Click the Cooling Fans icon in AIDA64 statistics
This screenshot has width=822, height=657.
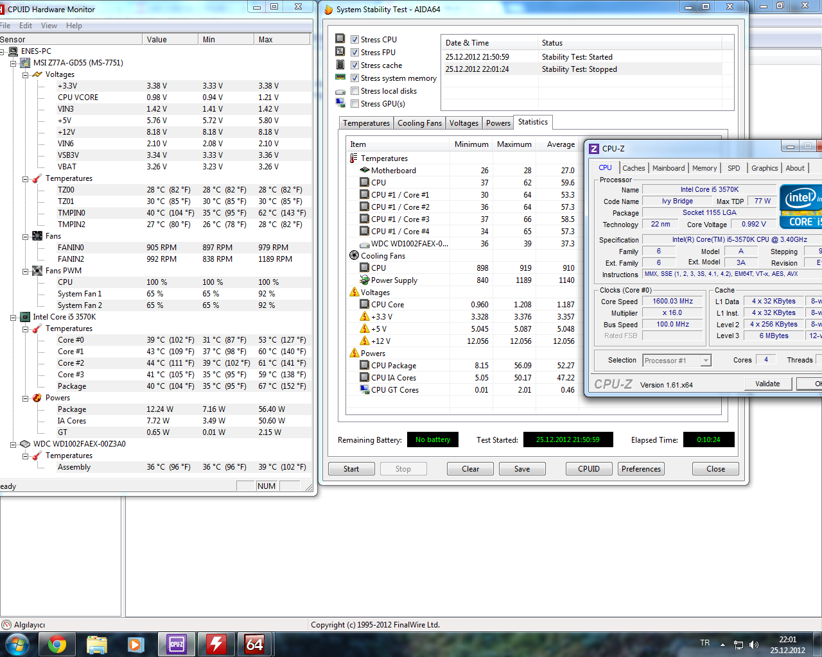click(354, 255)
